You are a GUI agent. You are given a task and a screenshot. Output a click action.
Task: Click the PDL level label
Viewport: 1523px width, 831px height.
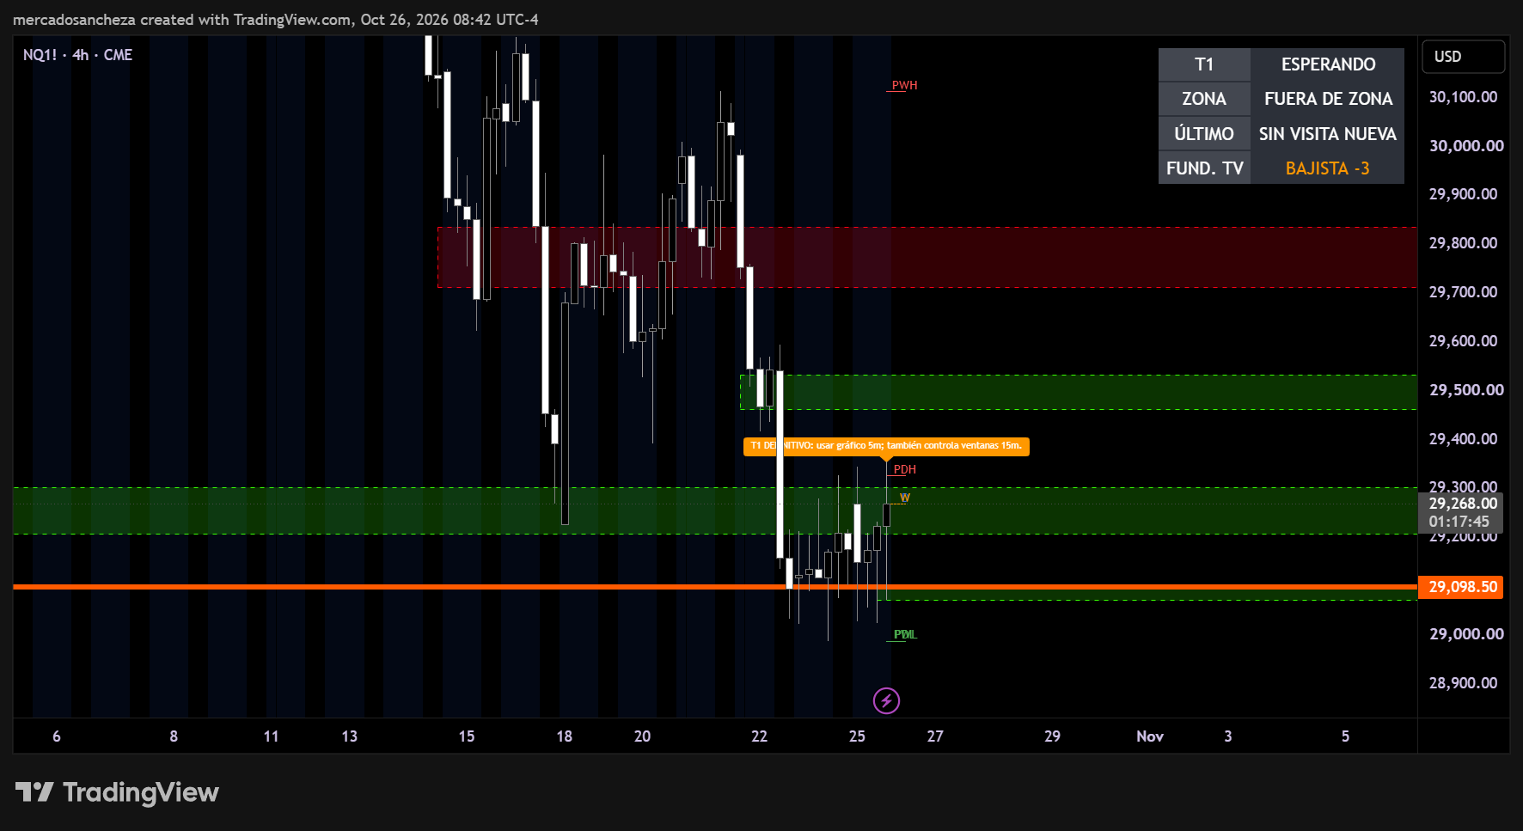[x=905, y=634]
